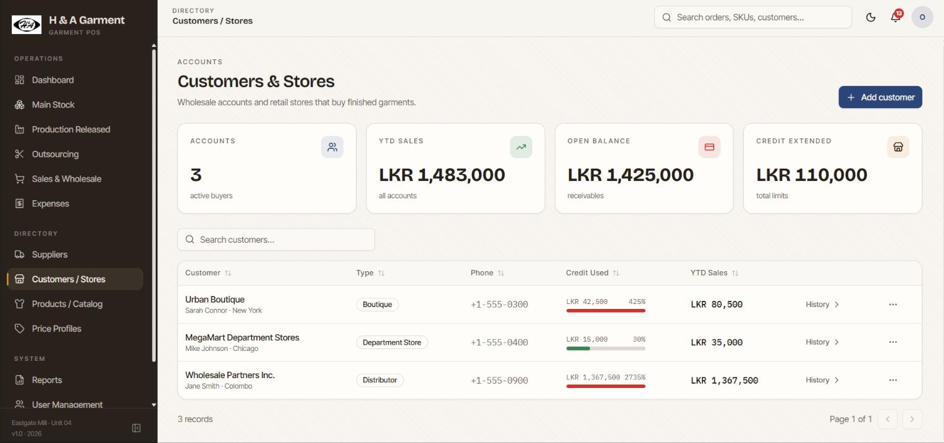This screenshot has width=944, height=443.
Task: Click the Credit Extended store icon
Action: [898, 147]
